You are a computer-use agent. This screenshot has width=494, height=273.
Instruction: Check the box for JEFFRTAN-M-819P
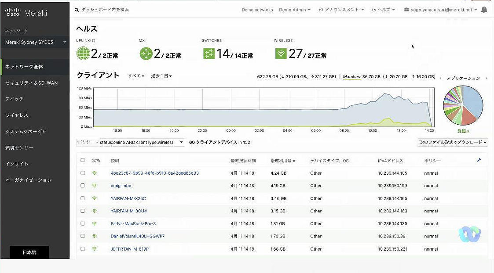[x=83, y=248]
